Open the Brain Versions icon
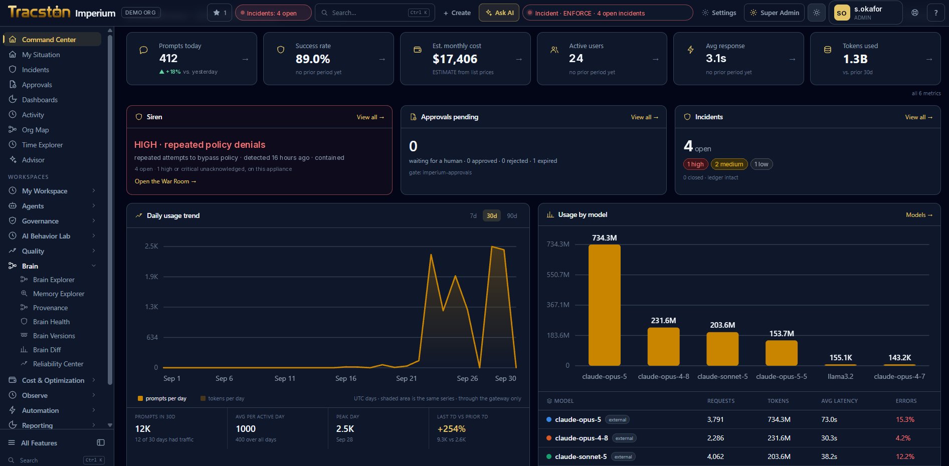The height and width of the screenshot is (466, 949). (x=24, y=336)
